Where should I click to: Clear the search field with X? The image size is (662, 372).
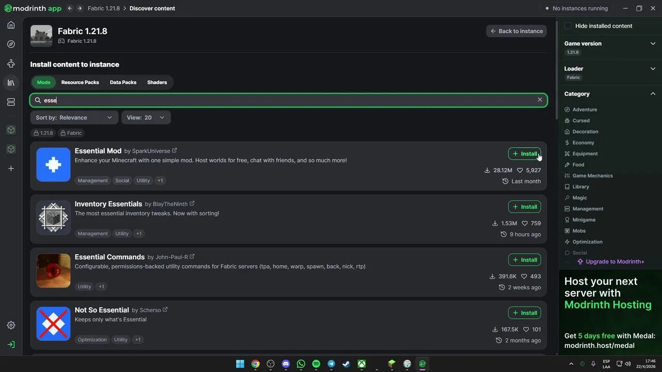pyautogui.click(x=540, y=100)
